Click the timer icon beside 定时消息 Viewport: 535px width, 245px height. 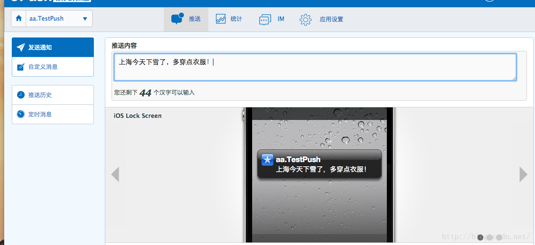[x=21, y=114]
